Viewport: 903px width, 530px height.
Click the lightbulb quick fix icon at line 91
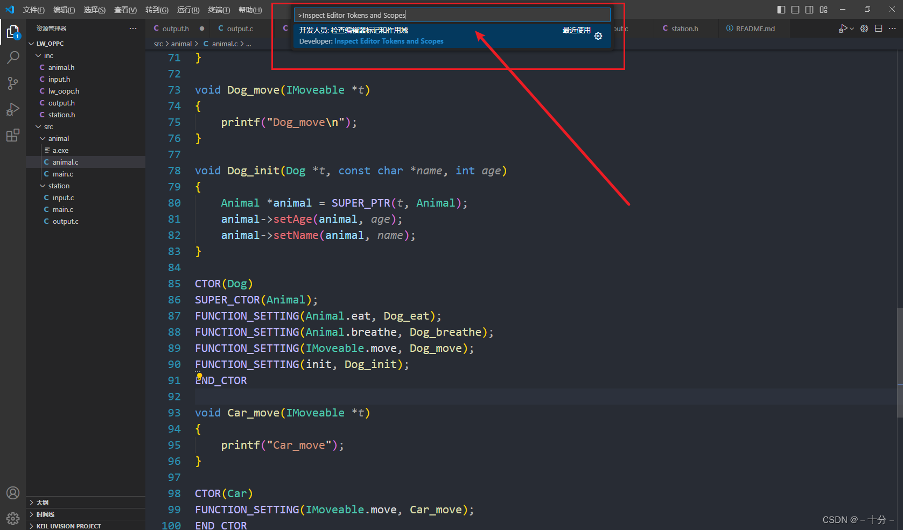click(199, 376)
